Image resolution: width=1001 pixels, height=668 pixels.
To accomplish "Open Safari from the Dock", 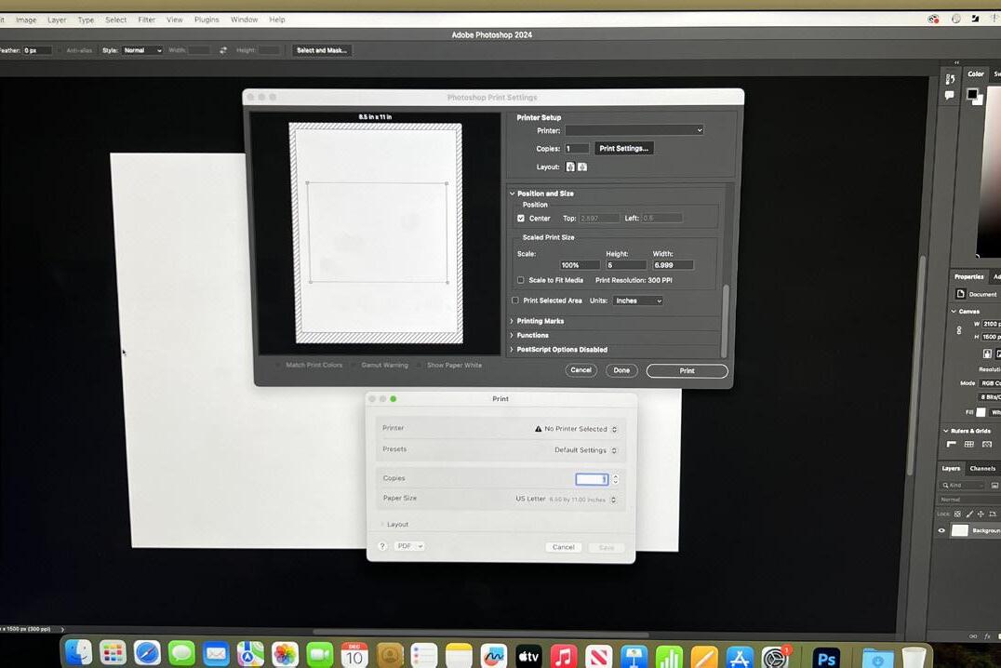I will pyautogui.click(x=147, y=653).
